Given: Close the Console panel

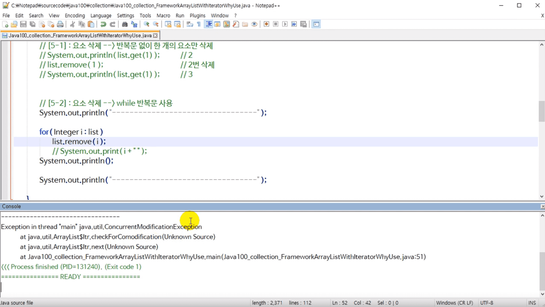Looking at the screenshot, I should point(542,206).
